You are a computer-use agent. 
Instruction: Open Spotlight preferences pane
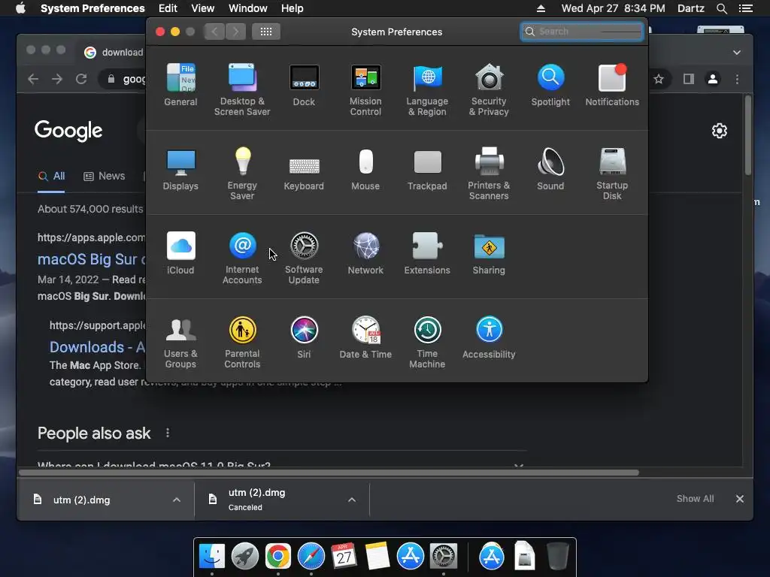point(550,85)
